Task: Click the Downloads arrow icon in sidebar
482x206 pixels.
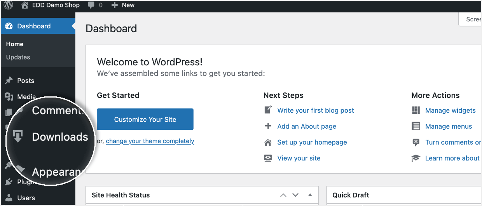Action: pyautogui.click(x=18, y=137)
